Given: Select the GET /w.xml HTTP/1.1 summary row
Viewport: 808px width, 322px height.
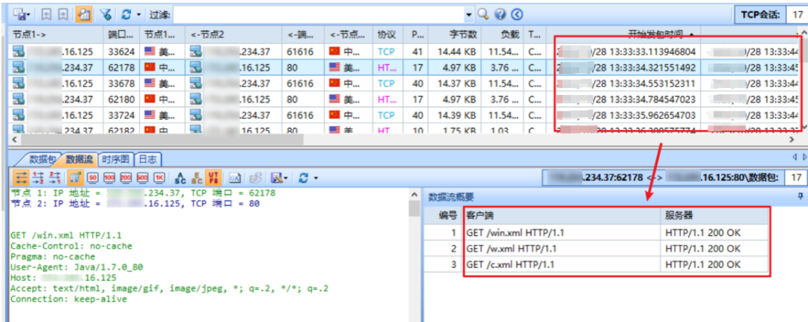Looking at the screenshot, I should click(x=598, y=249).
